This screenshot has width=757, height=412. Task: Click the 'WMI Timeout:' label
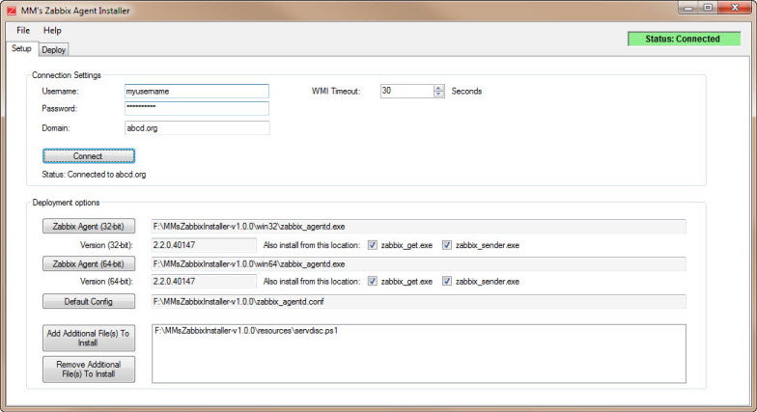point(336,91)
